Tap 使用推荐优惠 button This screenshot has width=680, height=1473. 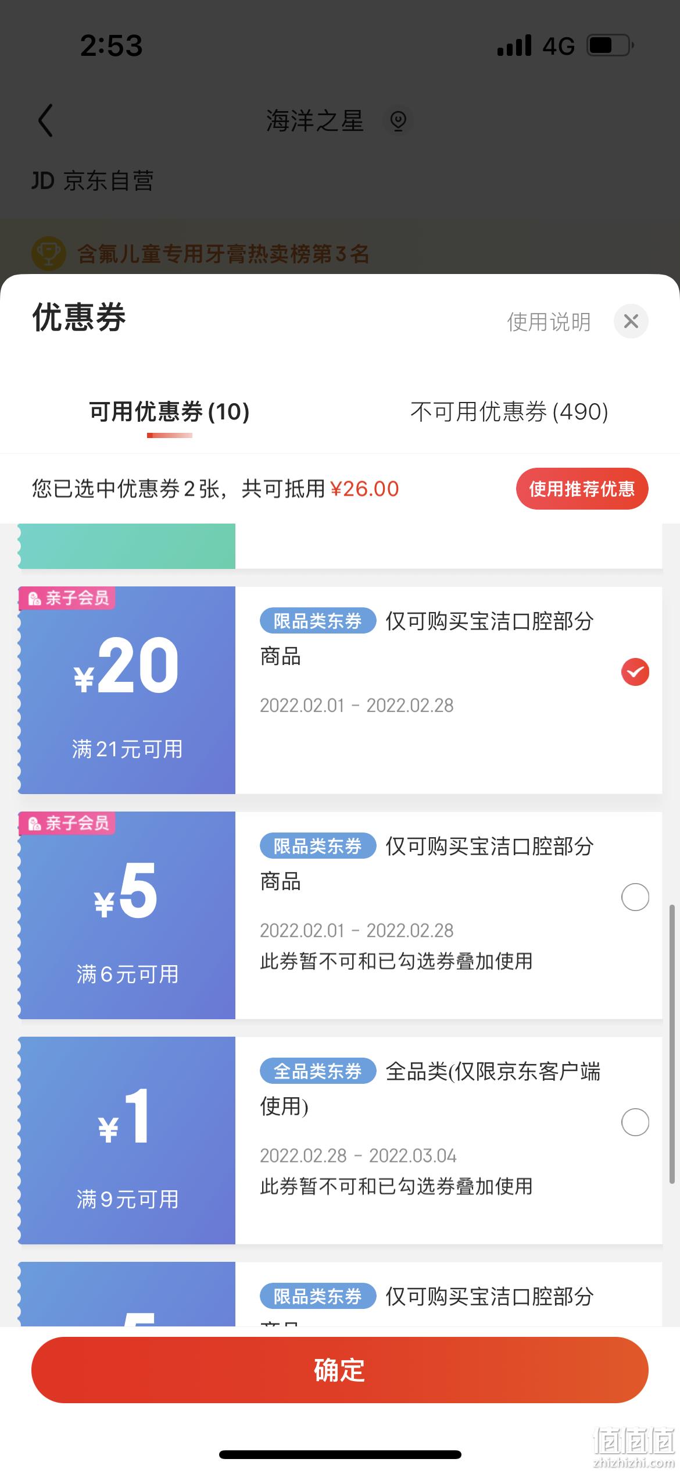(x=582, y=489)
